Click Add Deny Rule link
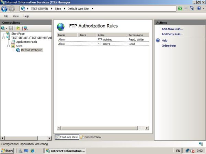The image size is (206, 154). pos(172,34)
